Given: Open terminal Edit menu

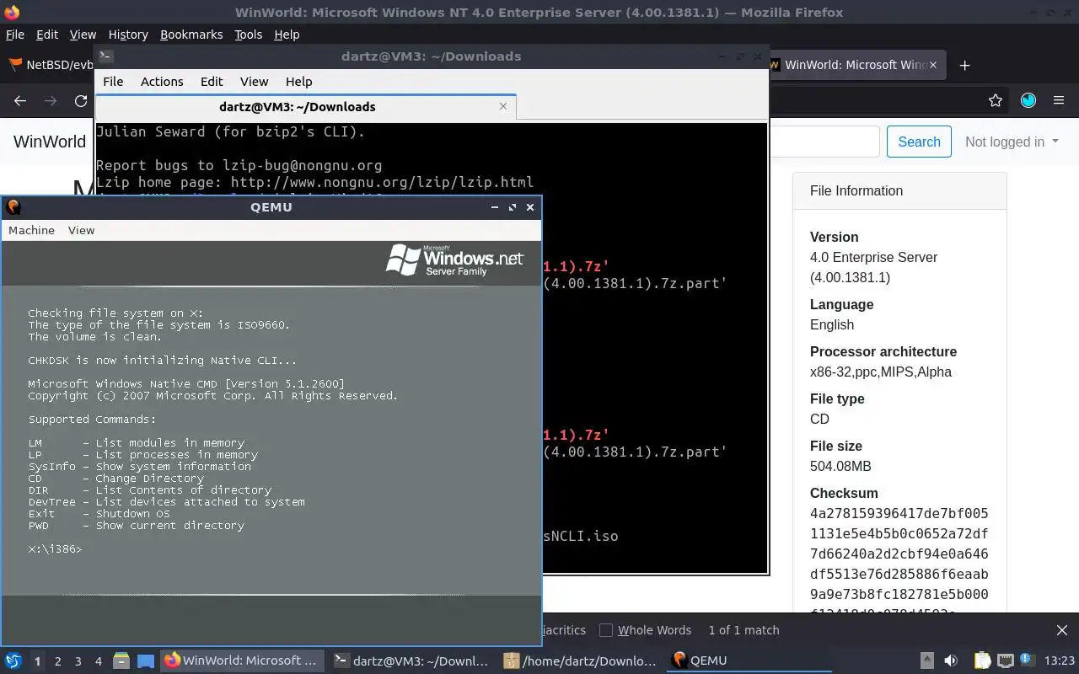Looking at the screenshot, I should 212,82.
